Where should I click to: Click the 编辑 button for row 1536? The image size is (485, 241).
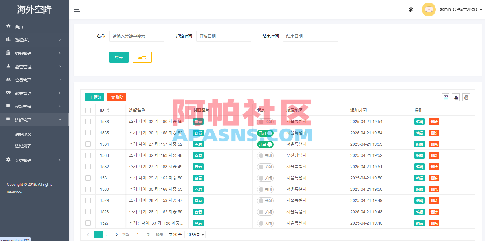coord(420,122)
